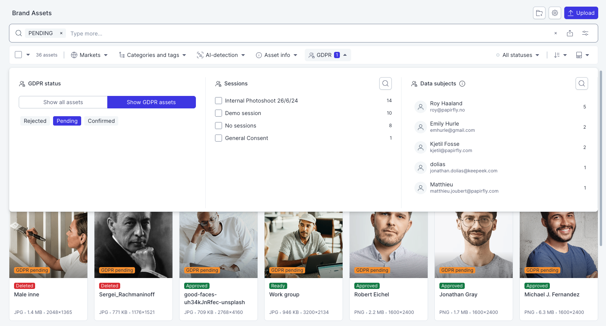Toggle the Pending status chip
The height and width of the screenshot is (326, 606).
point(67,121)
